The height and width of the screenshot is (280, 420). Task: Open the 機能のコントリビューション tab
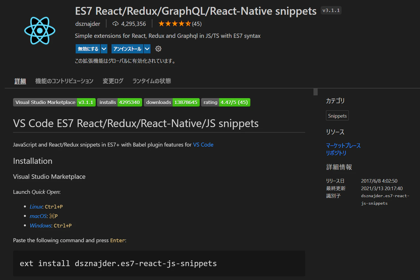64,81
